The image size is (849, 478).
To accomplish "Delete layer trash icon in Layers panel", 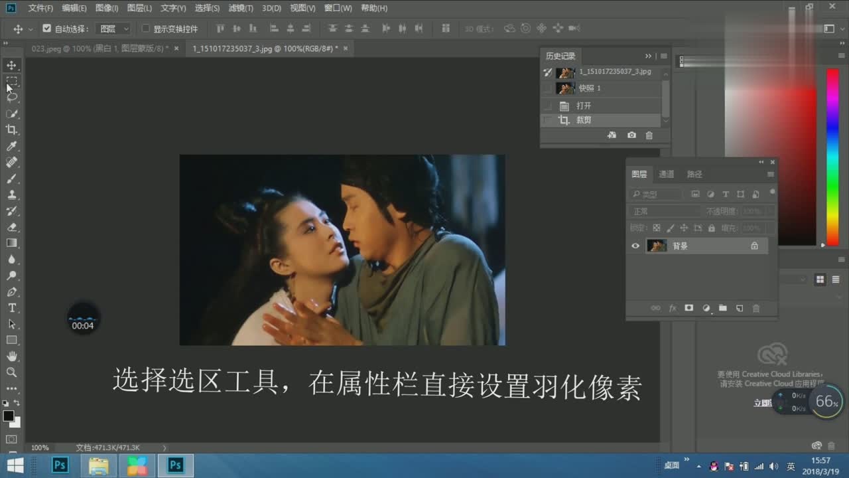I will click(x=756, y=308).
